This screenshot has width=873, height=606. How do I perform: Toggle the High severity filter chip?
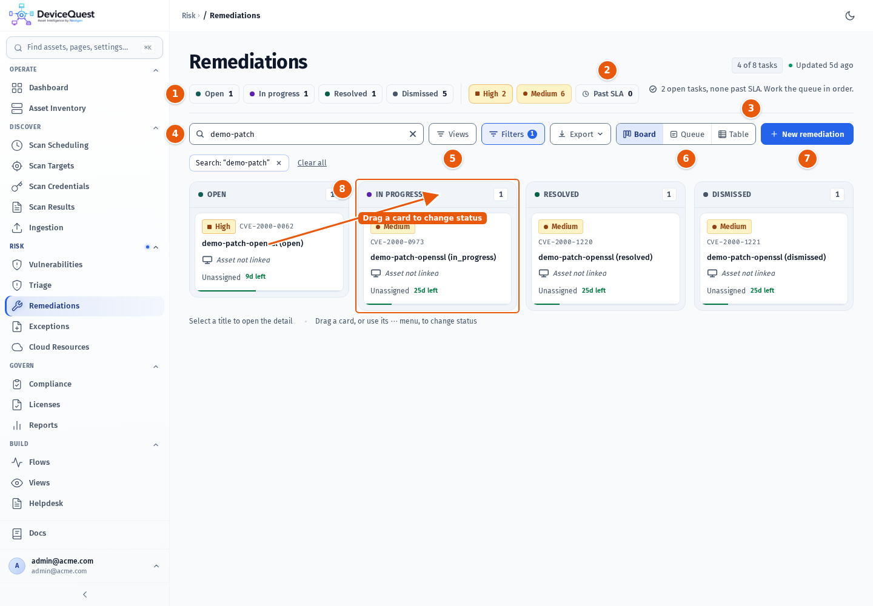[x=490, y=94]
